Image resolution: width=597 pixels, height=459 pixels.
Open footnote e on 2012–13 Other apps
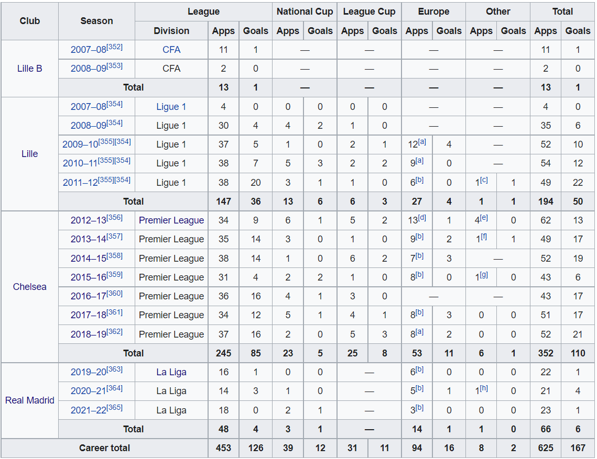click(x=484, y=218)
